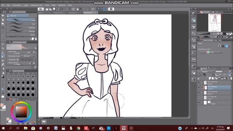
Task: Open the Edit menu
Action: click(x=8, y=5)
